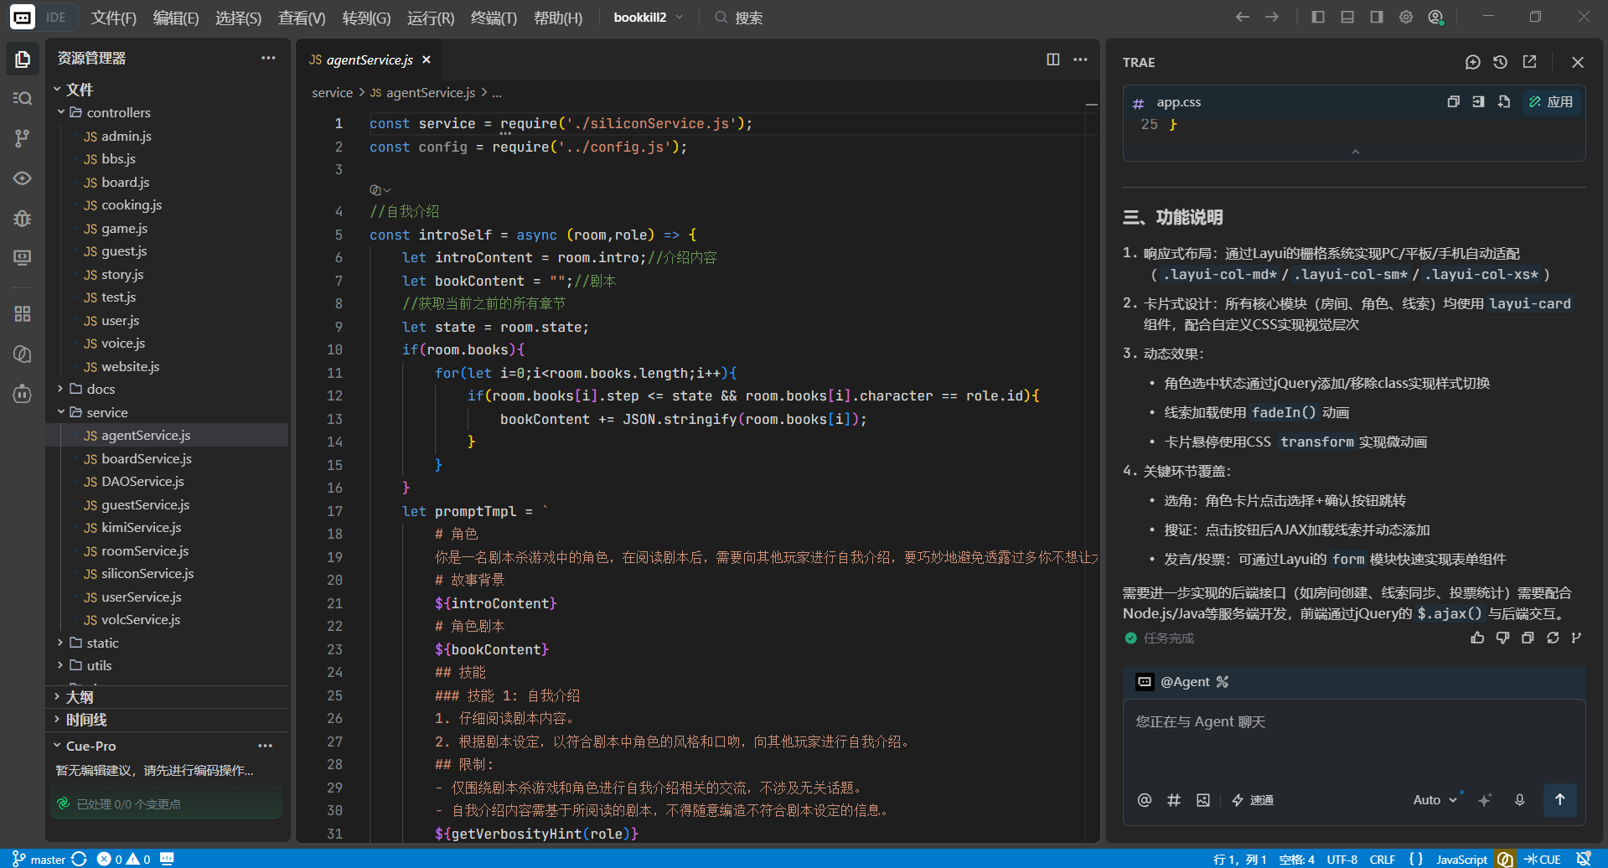Toggle the secondary sidebar layout
Screen dimensions: 1608x868
(x=1377, y=17)
